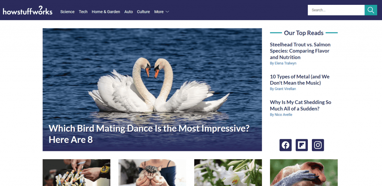The height and width of the screenshot is (186, 382).
Task: Click into the Search text field
Action: coord(336,10)
